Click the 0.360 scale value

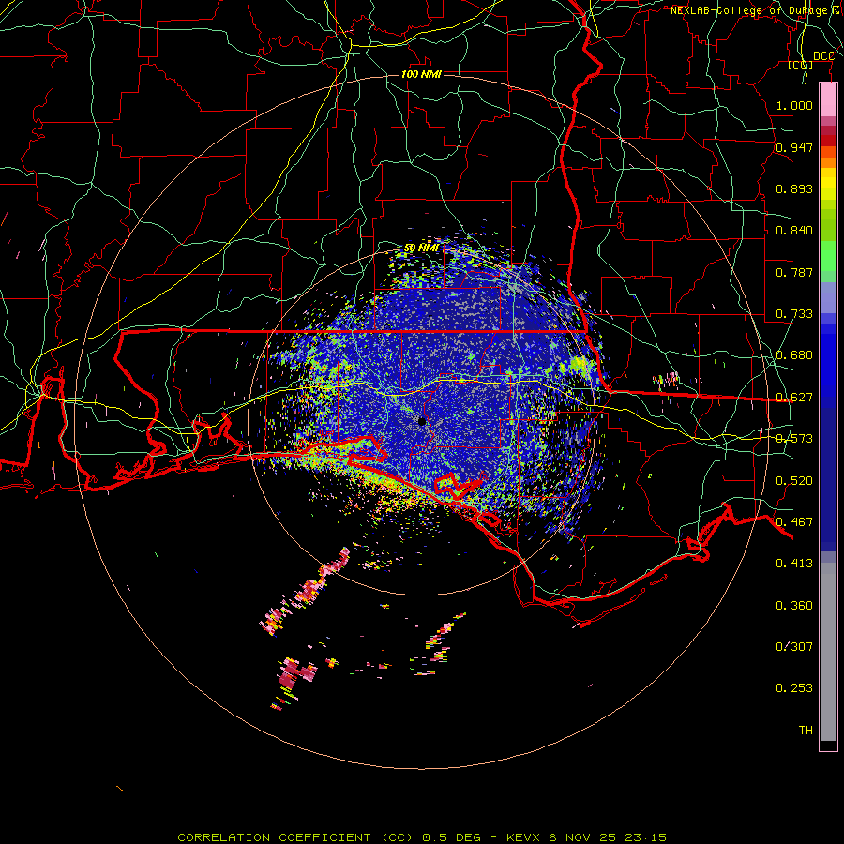794,606
